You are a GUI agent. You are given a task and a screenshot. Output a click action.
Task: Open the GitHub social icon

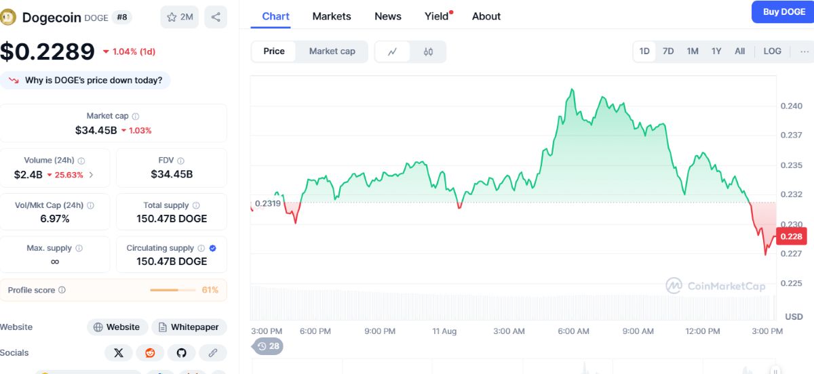coord(181,353)
